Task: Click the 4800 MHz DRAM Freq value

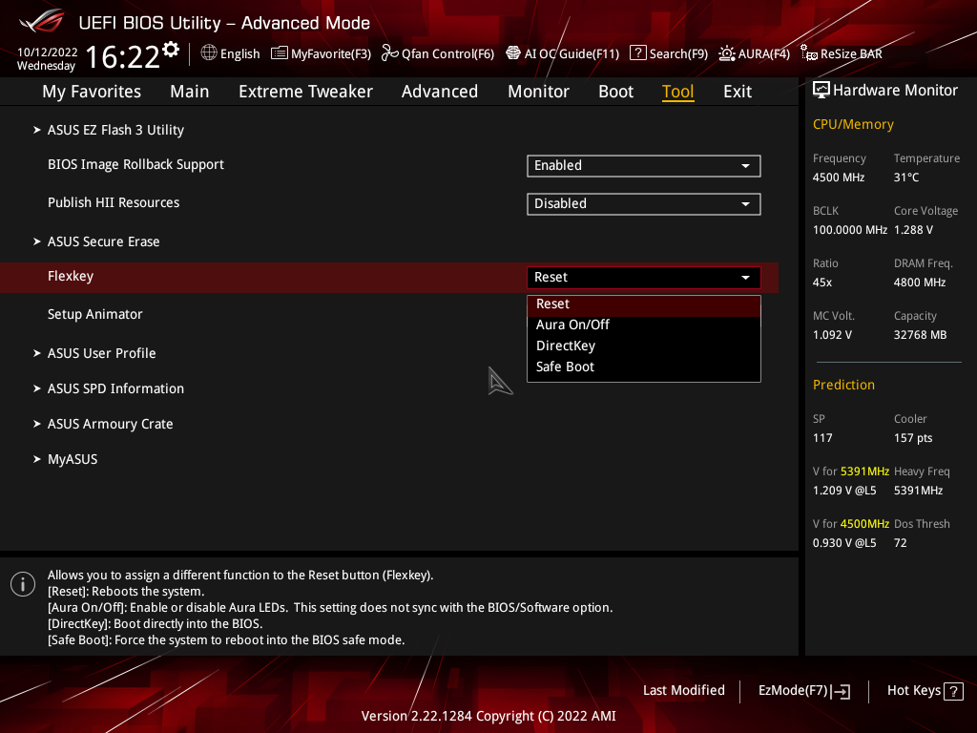Action: 920,283
